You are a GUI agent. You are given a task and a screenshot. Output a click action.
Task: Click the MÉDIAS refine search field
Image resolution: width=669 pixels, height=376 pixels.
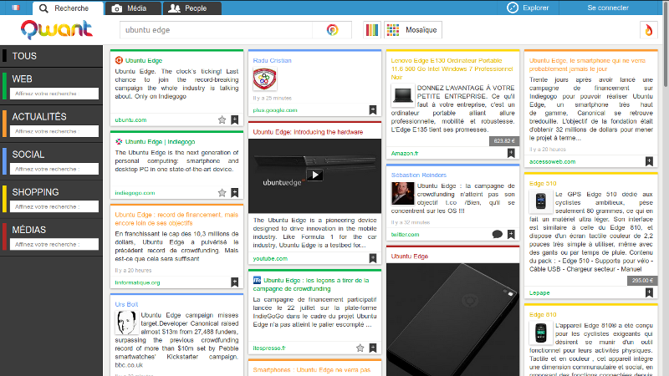coord(54,244)
